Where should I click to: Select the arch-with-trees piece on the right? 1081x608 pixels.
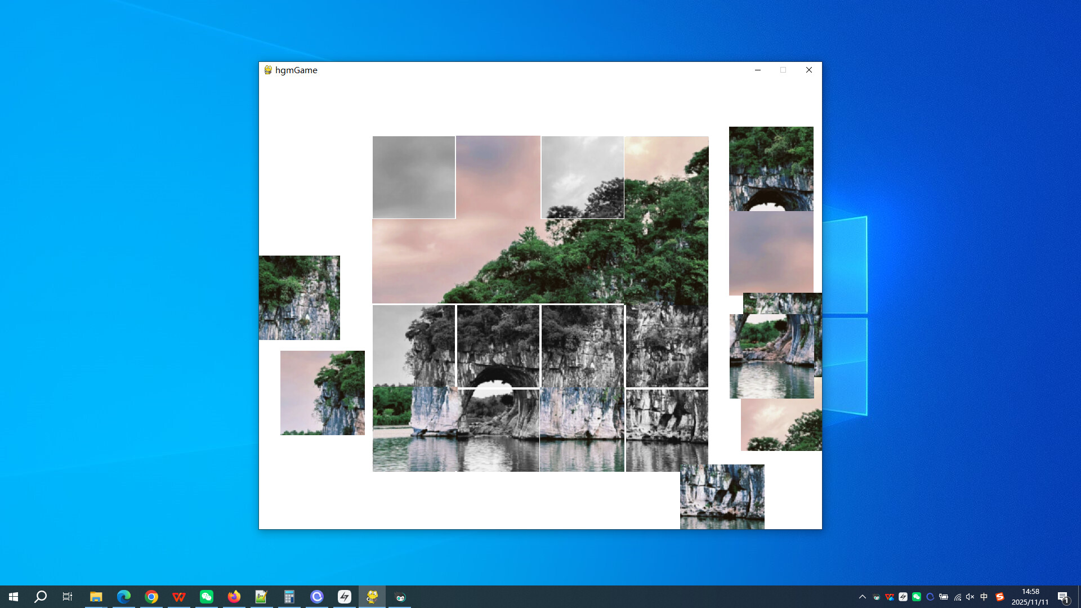(x=771, y=169)
